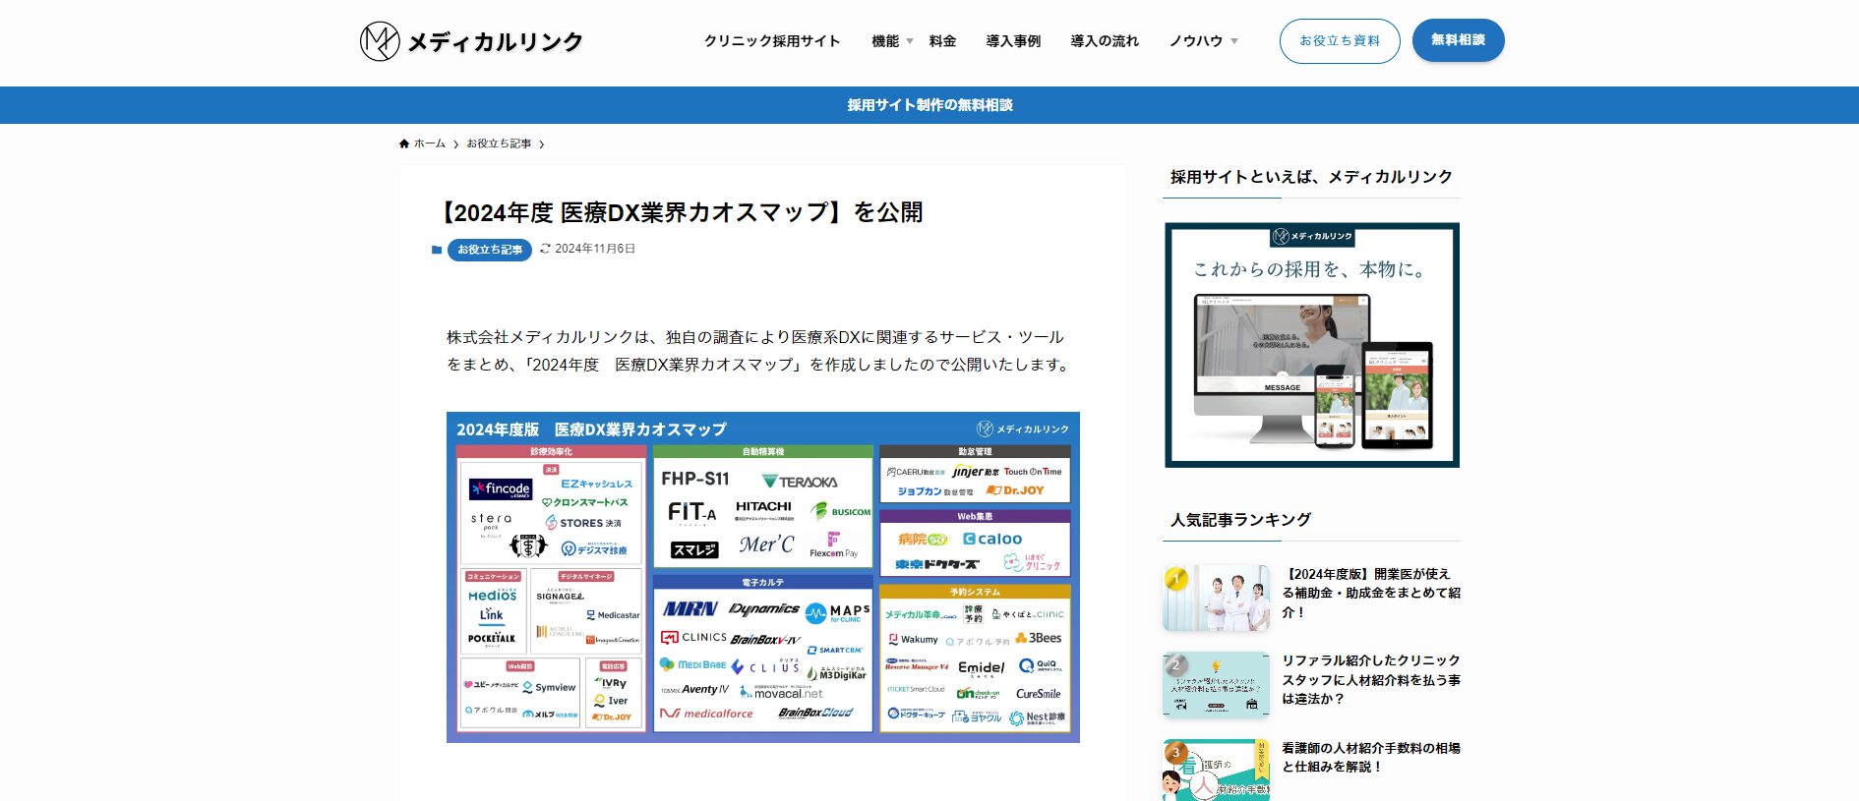The width and height of the screenshot is (1859, 801).
Task: Click the お役立ち記事 category tag
Action: click(490, 250)
